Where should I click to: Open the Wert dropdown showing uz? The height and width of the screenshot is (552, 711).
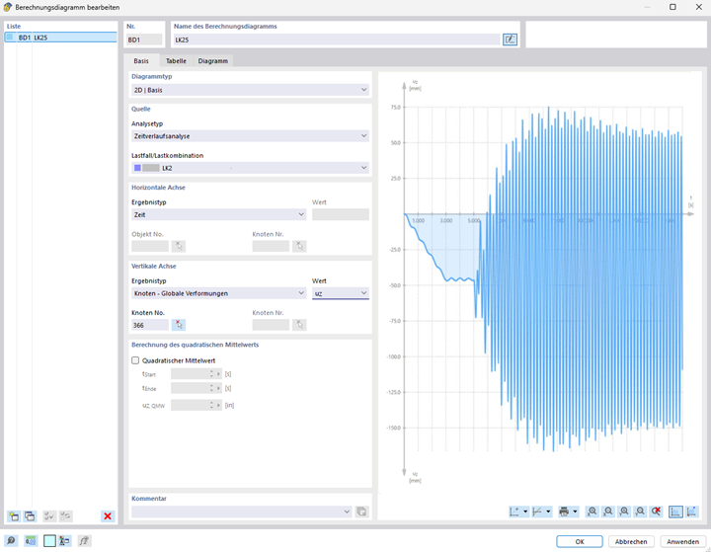pyautogui.click(x=341, y=293)
